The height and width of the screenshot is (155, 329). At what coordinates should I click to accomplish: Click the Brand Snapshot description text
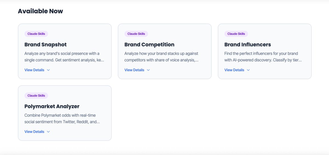tap(64, 57)
